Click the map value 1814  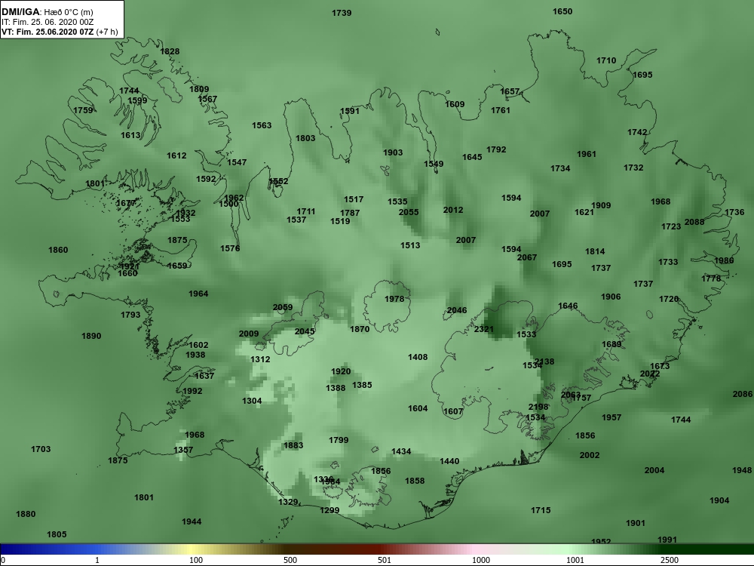click(x=595, y=251)
